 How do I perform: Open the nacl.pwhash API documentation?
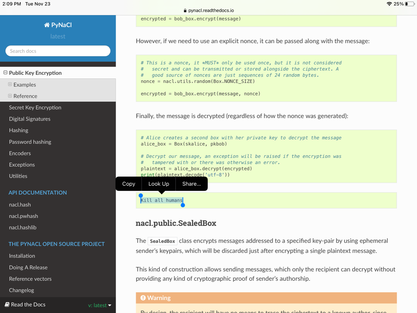coord(23,216)
